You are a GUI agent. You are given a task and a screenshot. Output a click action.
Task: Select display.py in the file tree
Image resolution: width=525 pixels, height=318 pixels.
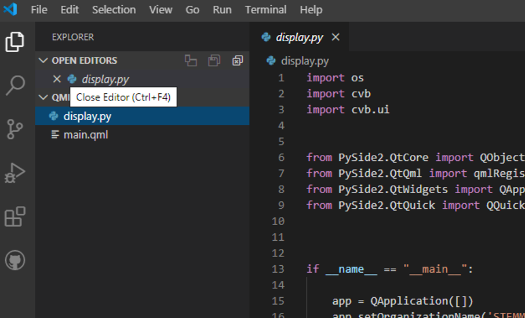pyautogui.click(x=87, y=116)
